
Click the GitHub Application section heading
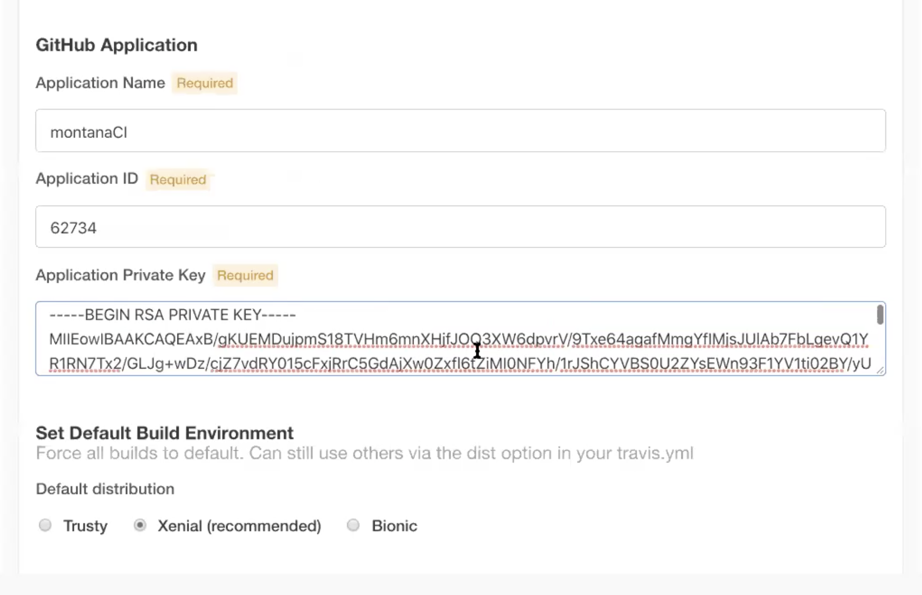pyautogui.click(x=117, y=45)
